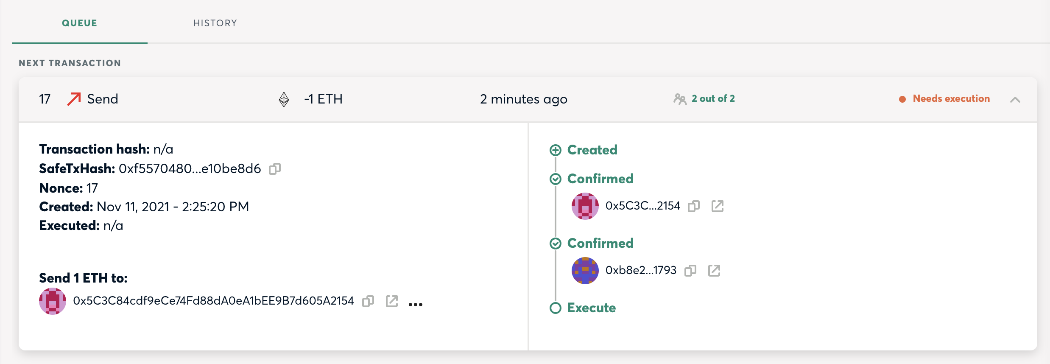Copy the SafeTxHash value
This screenshot has height=364, width=1050.
click(x=275, y=169)
